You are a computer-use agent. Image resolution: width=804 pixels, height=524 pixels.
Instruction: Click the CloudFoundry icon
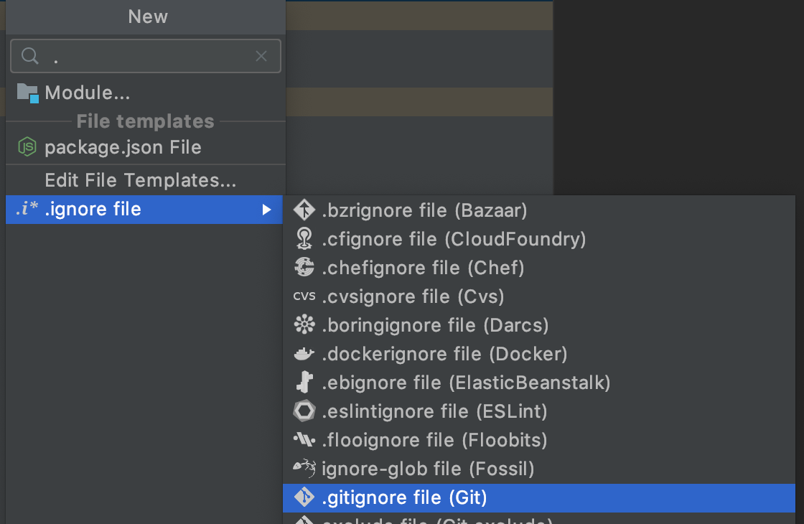click(x=304, y=239)
